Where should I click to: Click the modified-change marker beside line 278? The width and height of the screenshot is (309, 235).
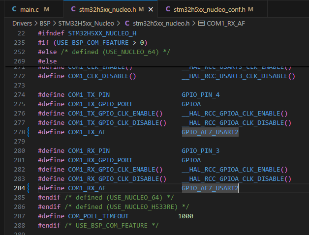coord(29,132)
